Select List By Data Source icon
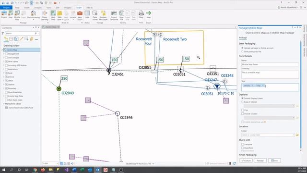The image size is (307, 173). pyautogui.click(x=11, y=39)
